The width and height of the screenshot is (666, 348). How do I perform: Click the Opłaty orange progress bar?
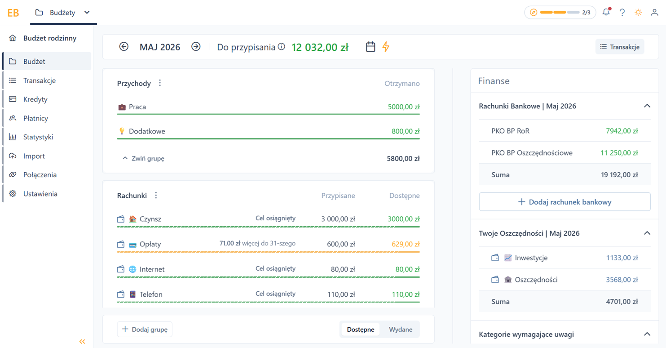click(x=269, y=252)
